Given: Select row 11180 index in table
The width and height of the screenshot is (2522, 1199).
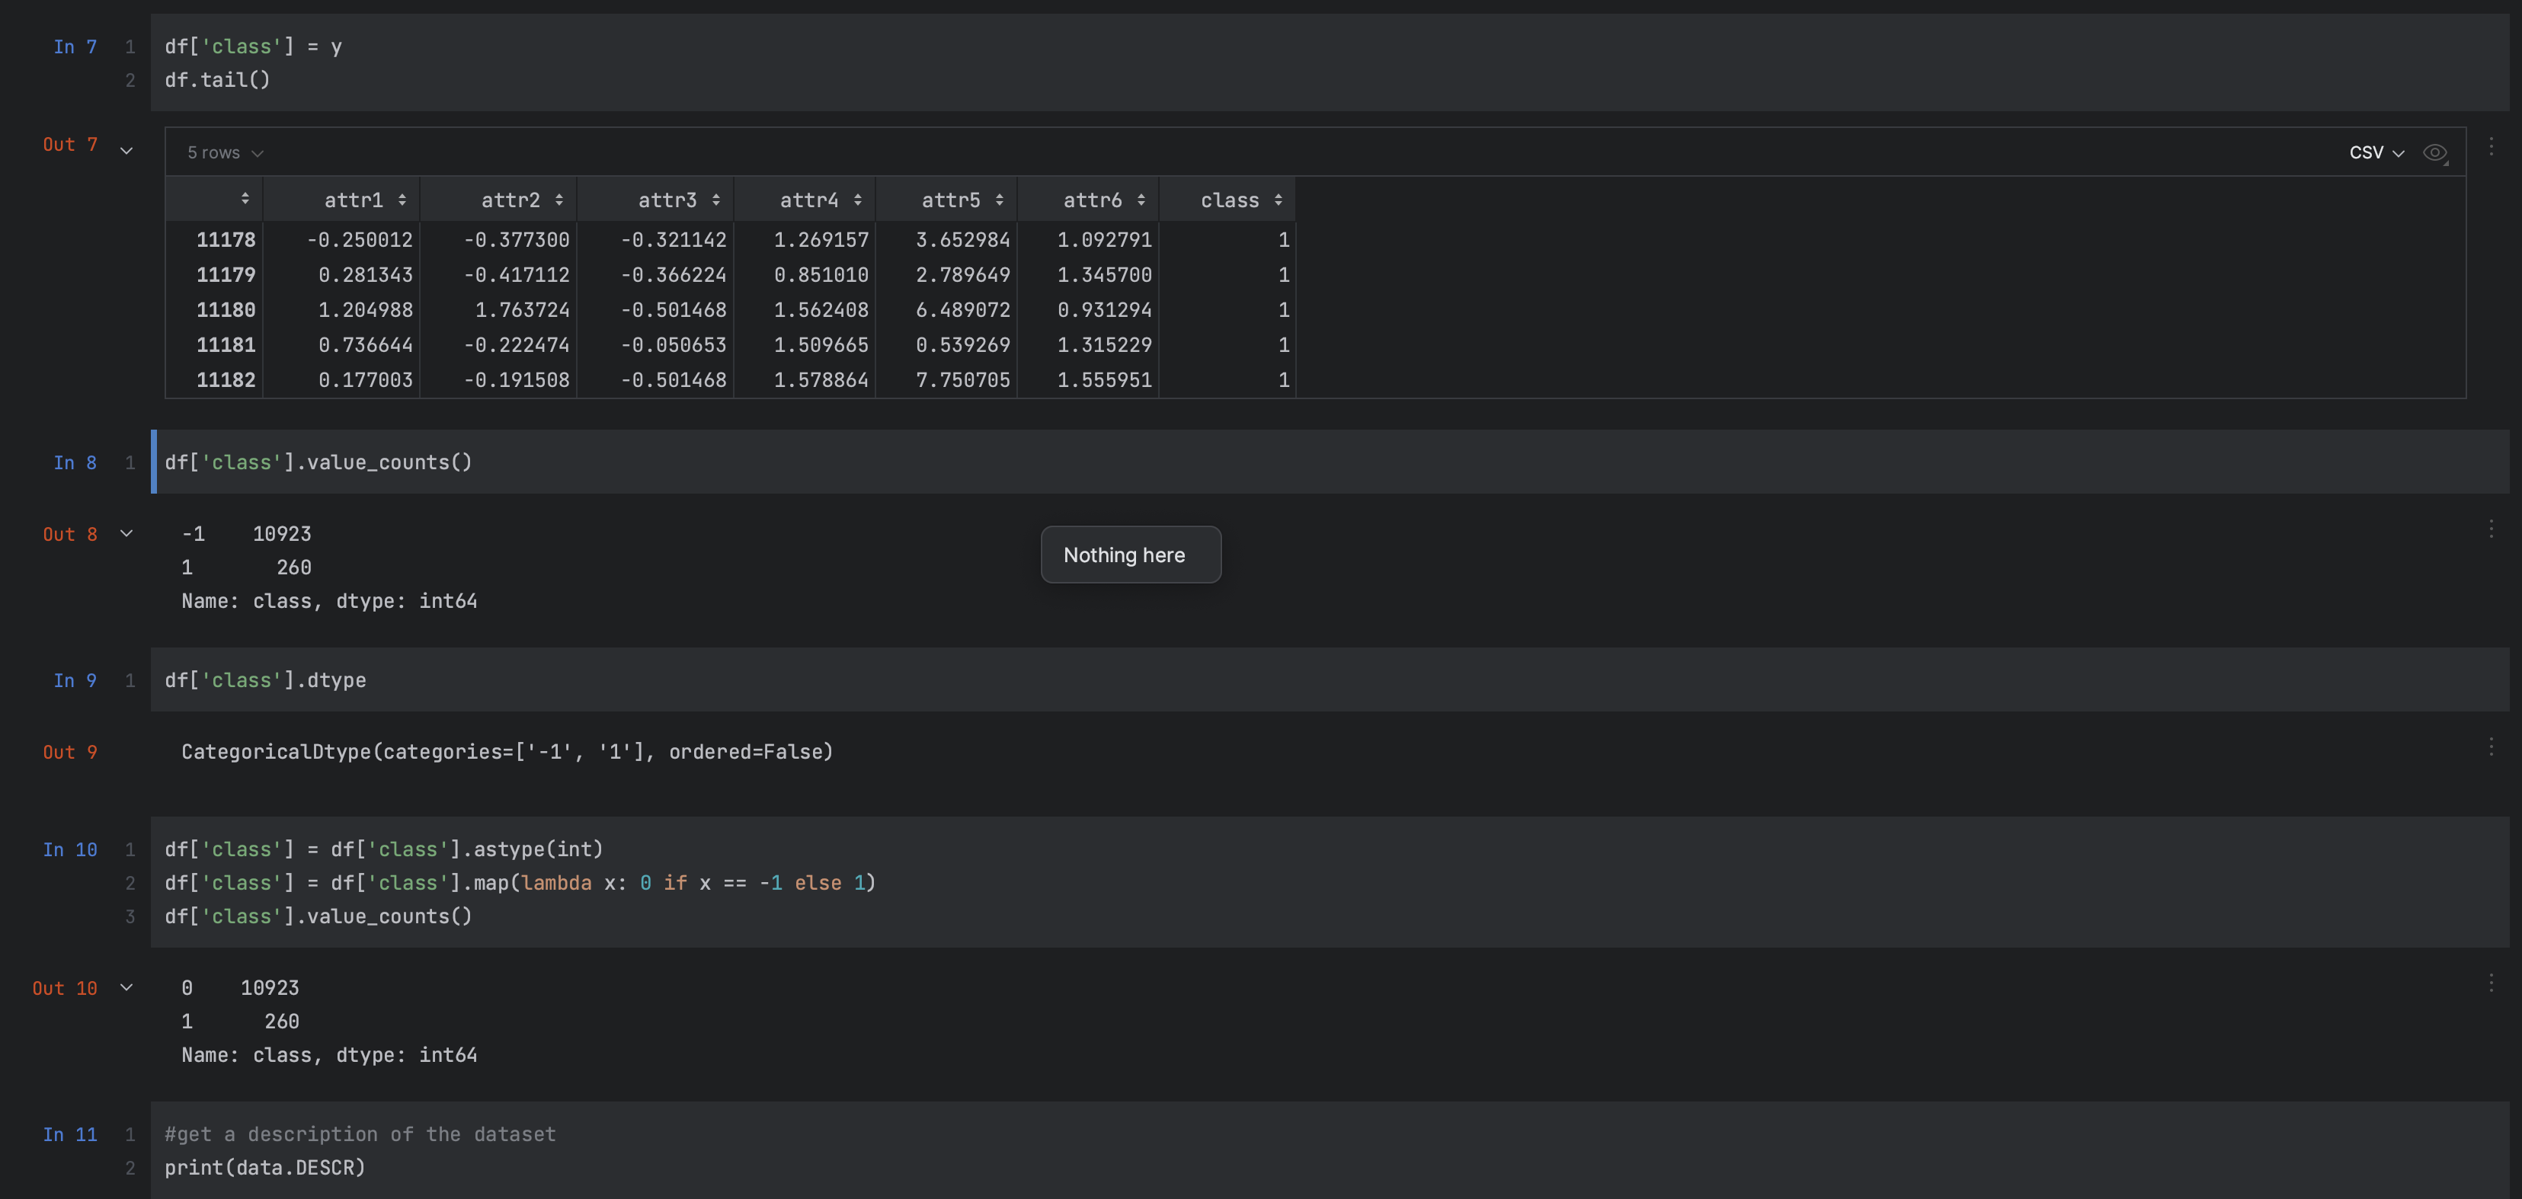Looking at the screenshot, I should tap(226, 309).
